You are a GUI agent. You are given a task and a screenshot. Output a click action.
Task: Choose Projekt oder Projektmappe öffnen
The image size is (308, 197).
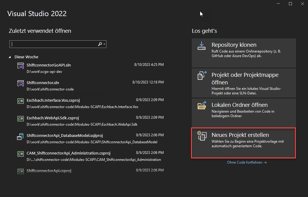click(x=244, y=83)
